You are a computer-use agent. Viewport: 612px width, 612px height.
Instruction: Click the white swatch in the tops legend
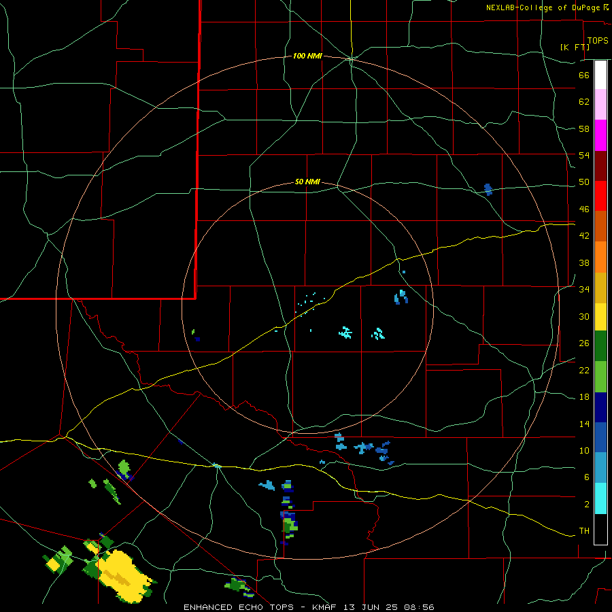click(x=600, y=75)
